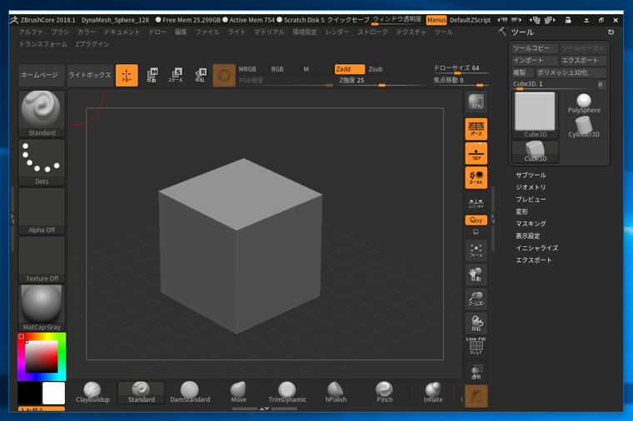
Task: Click ポリメッシュ3D化 button
Action: [571, 72]
